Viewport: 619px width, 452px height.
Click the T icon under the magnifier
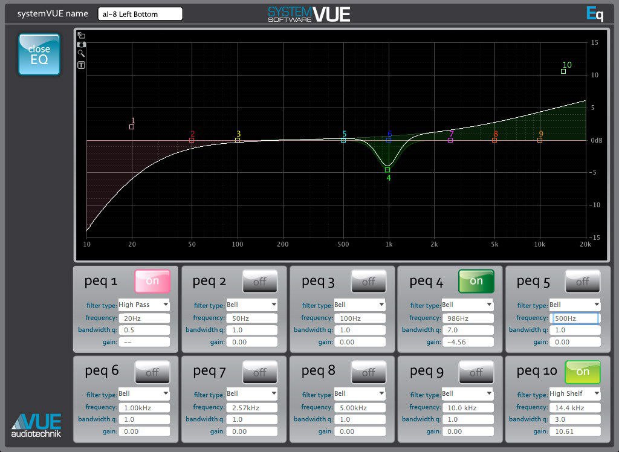(x=80, y=64)
